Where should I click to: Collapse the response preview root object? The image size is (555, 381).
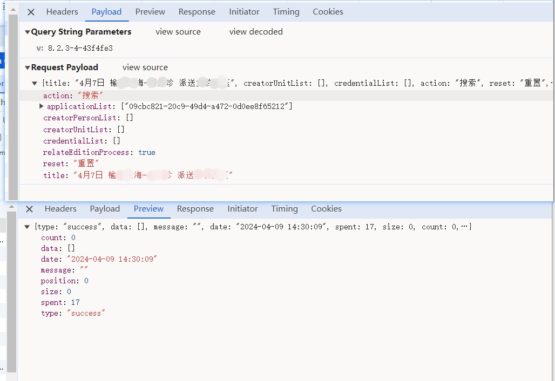(27, 227)
